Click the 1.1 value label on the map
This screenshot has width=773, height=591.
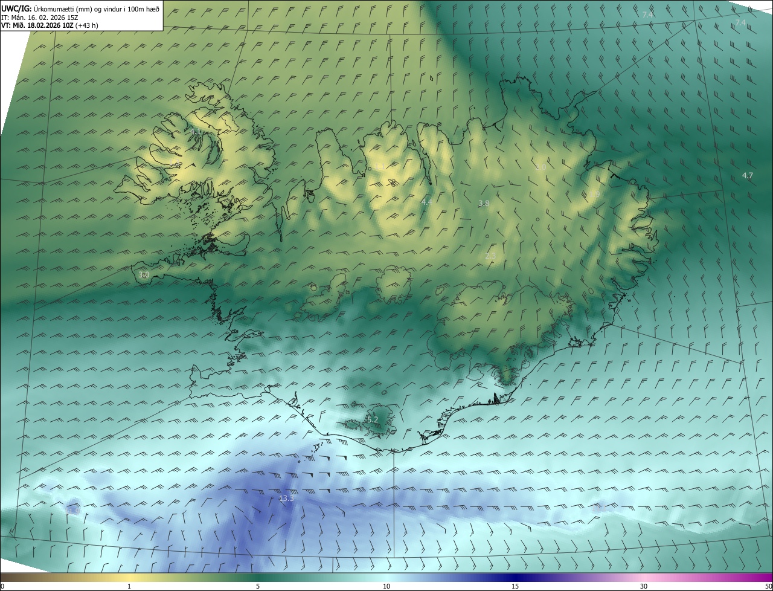coord(380,167)
